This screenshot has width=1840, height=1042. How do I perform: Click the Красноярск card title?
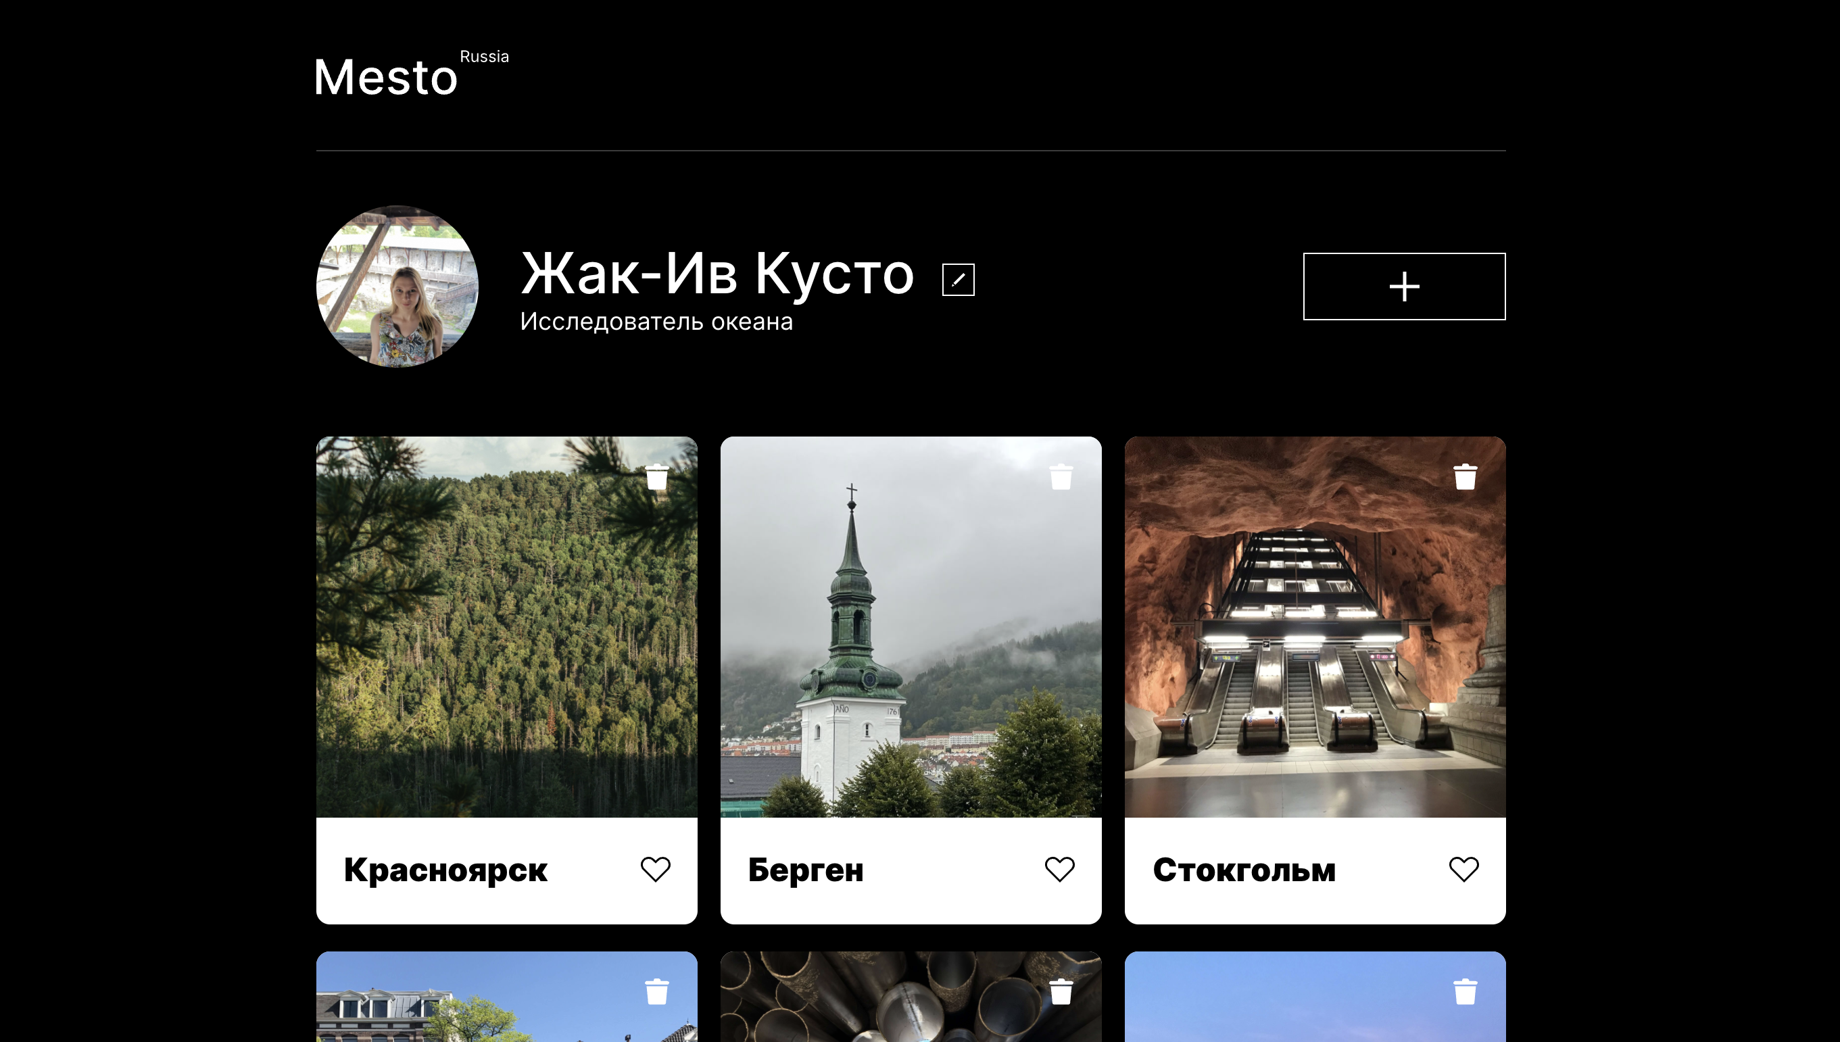[446, 870]
